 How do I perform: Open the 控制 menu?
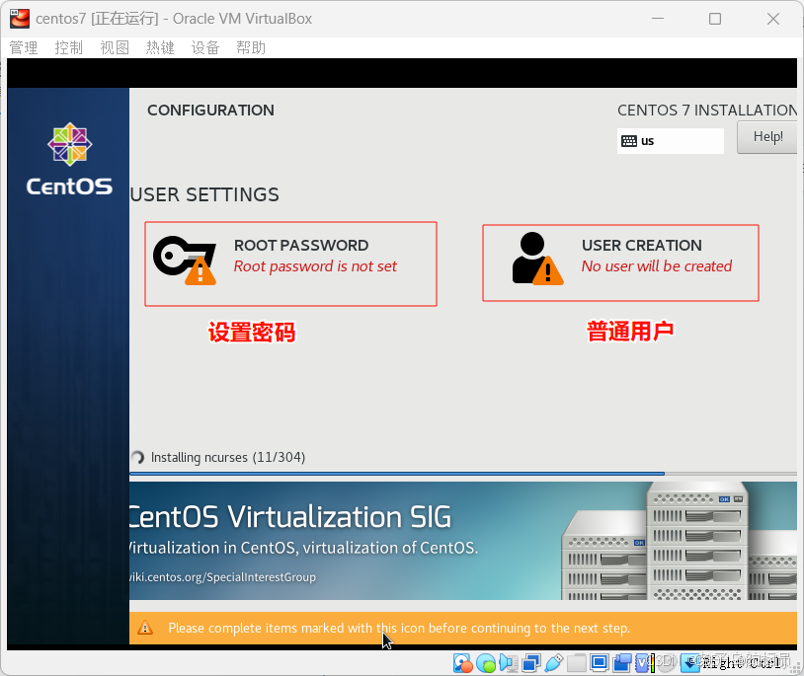click(69, 47)
